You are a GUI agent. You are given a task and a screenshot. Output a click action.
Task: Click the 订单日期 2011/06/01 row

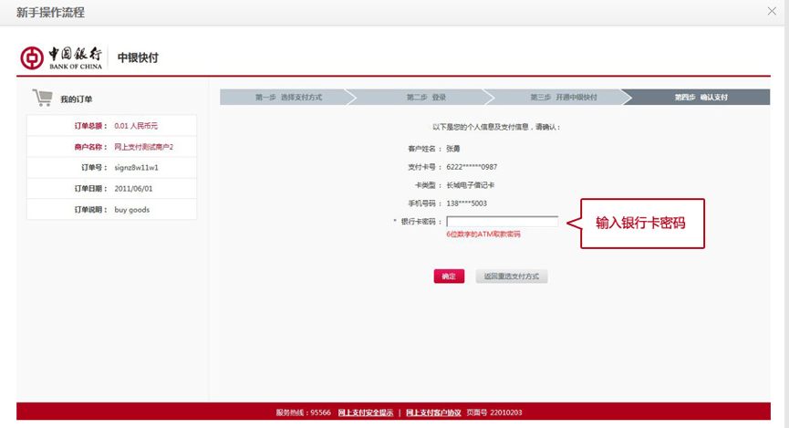tap(111, 189)
